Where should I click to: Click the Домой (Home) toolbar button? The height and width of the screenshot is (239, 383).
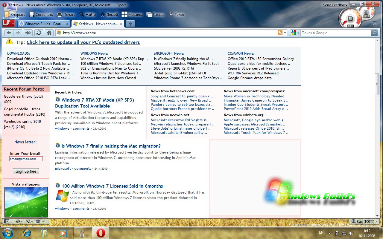pos(109,14)
